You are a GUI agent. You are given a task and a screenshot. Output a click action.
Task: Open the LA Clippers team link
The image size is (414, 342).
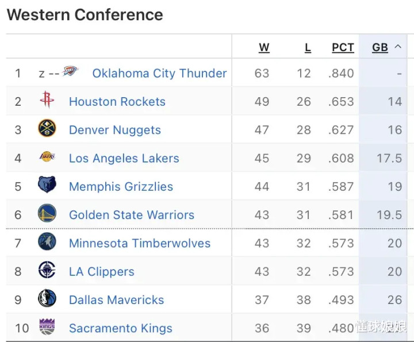102,272
